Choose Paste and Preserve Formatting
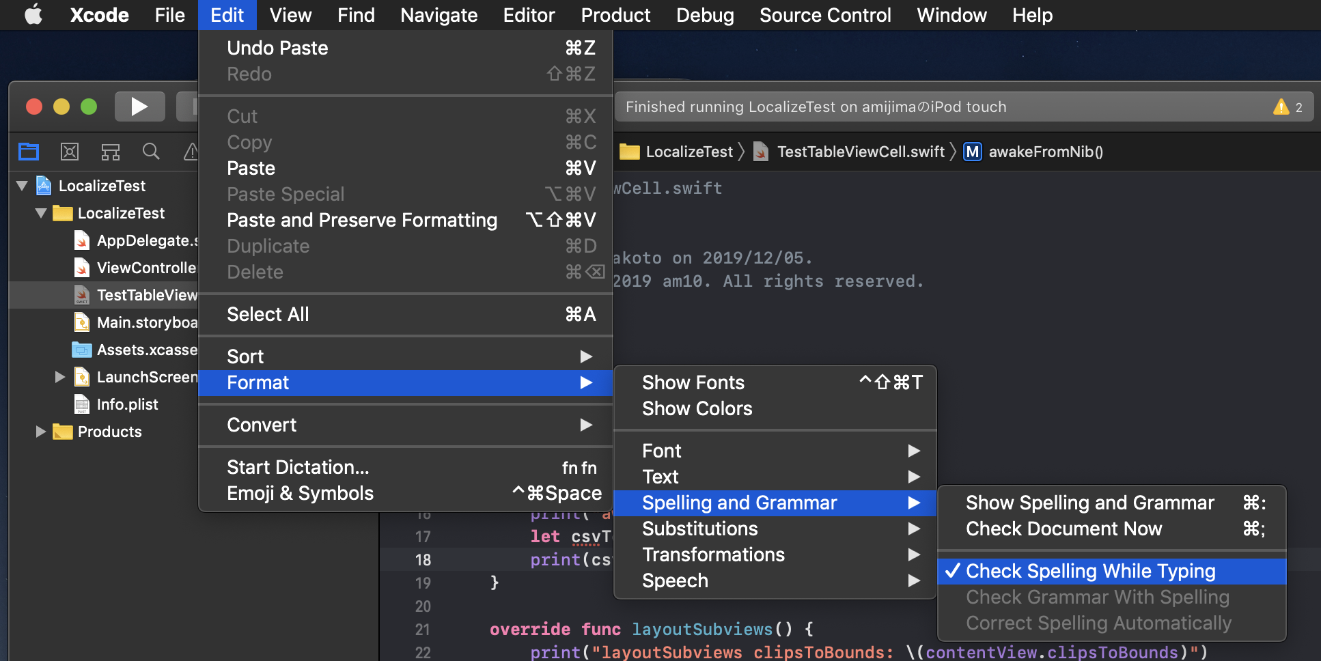The height and width of the screenshot is (661, 1321). pyautogui.click(x=361, y=220)
